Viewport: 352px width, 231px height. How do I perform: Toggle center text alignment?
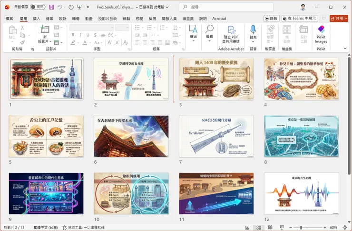click(x=145, y=42)
